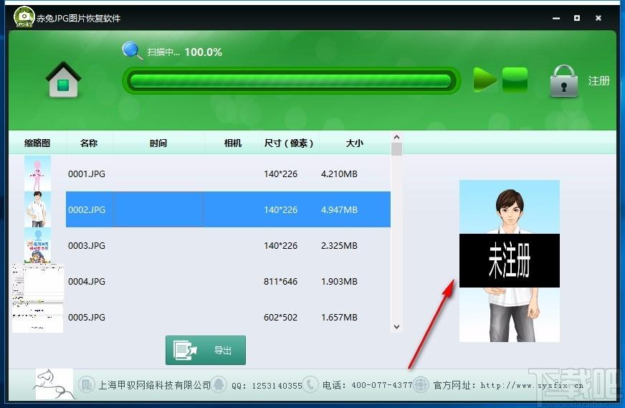Select file name 0003.JPG
This screenshot has width=625, height=408.
[87, 246]
